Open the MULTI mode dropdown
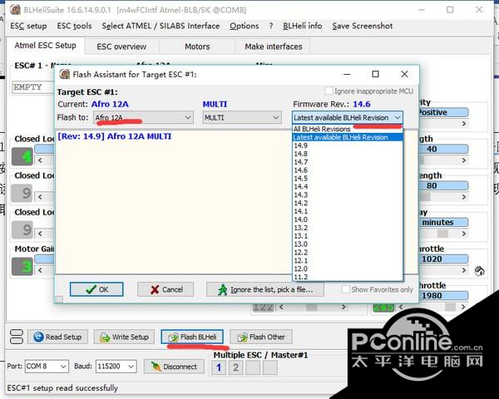Viewport: 499px width, 399px height. click(x=242, y=117)
